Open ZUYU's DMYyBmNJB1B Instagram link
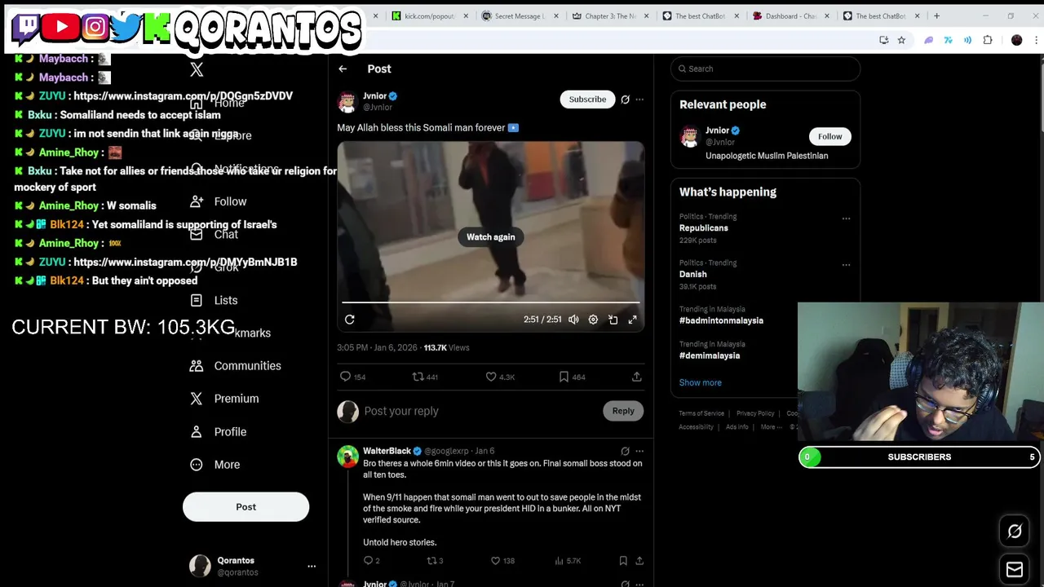This screenshot has height=587, width=1044. (x=185, y=262)
